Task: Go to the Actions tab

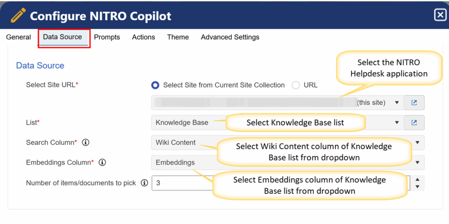Action: click(x=143, y=37)
